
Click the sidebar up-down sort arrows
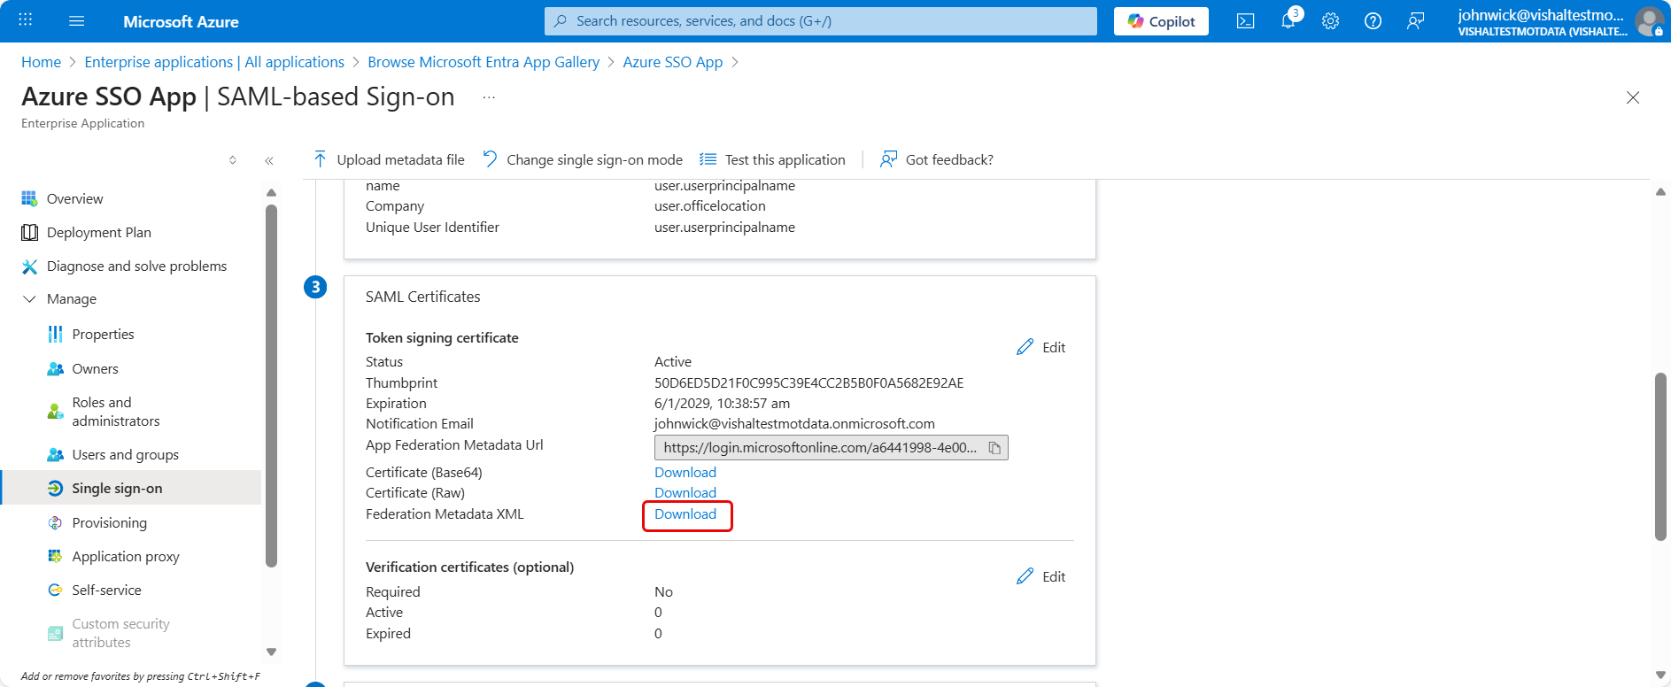pos(233,160)
